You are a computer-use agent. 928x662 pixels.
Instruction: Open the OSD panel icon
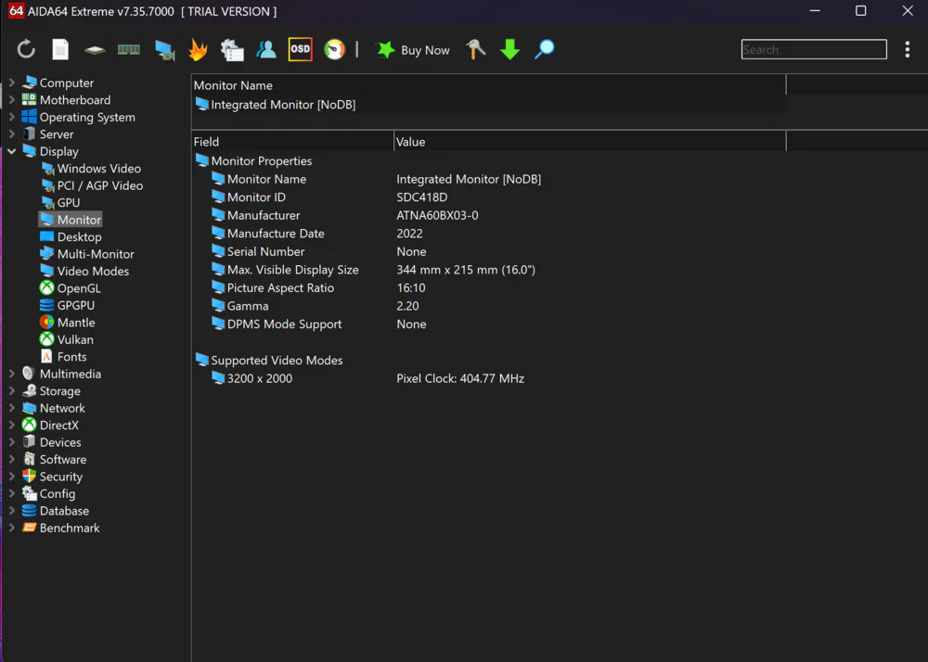300,49
